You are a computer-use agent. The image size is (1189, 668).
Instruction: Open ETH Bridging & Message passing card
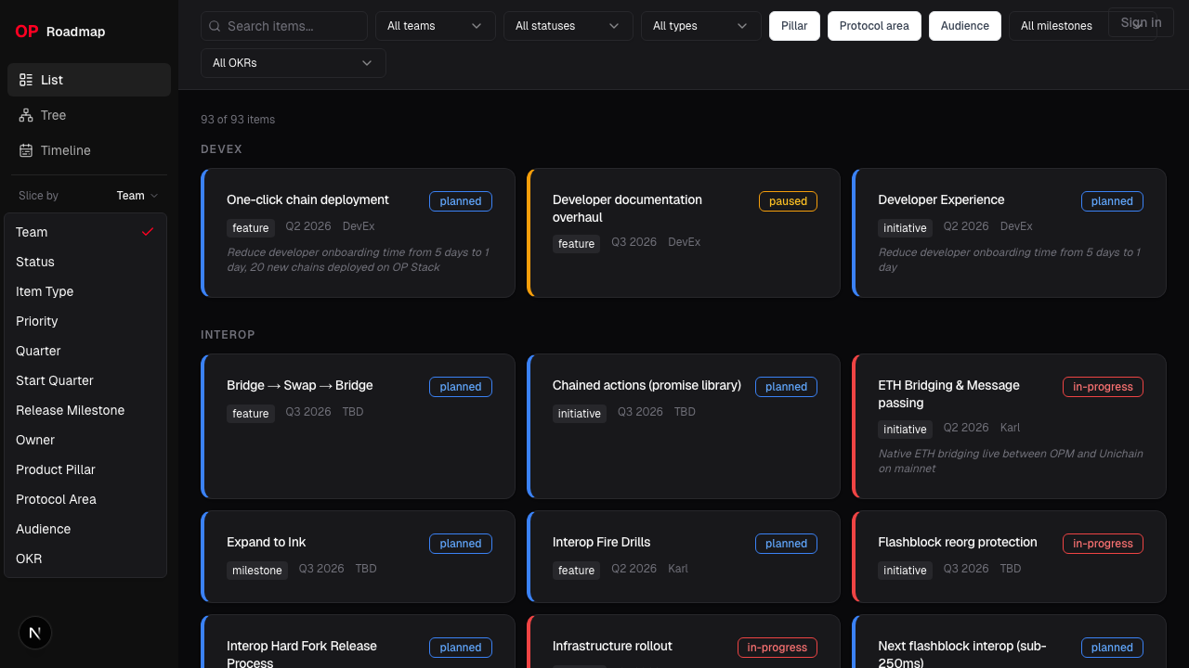1009,427
